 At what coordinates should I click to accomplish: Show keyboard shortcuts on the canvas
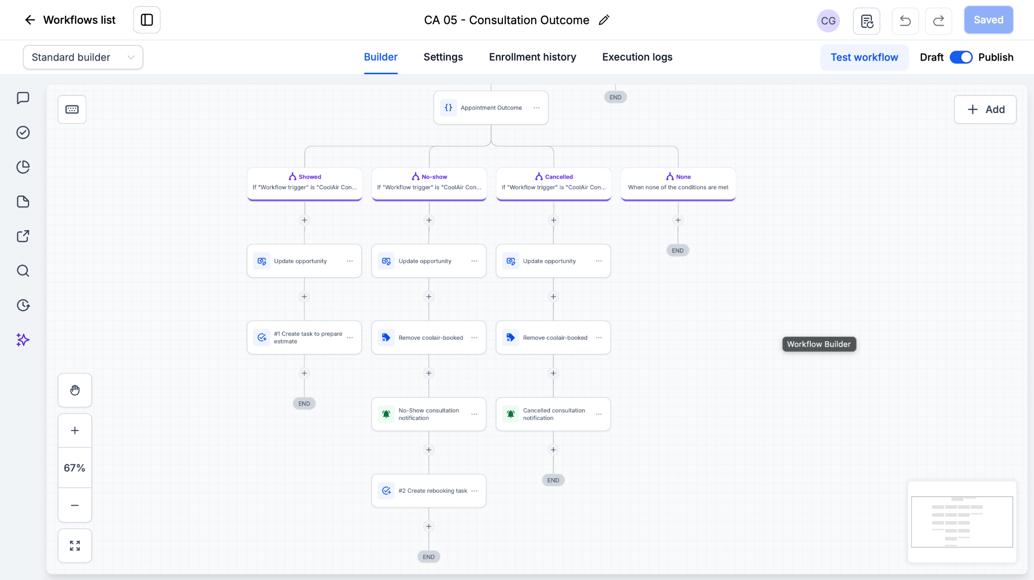pyautogui.click(x=72, y=109)
